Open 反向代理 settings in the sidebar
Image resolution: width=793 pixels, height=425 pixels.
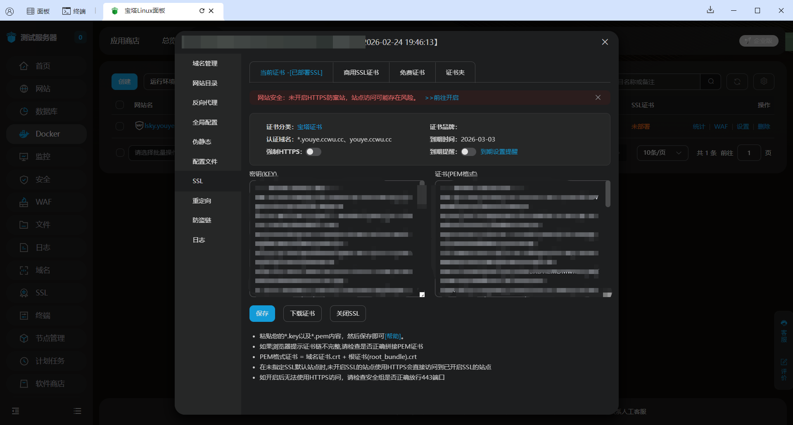click(x=205, y=103)
